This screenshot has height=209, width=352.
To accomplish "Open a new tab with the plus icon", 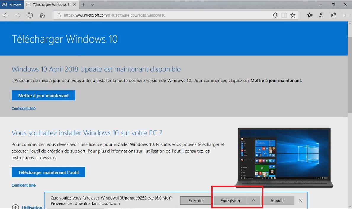I will (83, 5).
